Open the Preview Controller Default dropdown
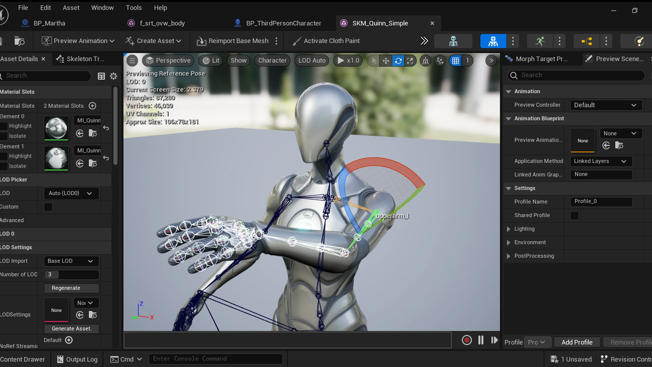This screenshot has width=652, height=367. pos(606,105)
